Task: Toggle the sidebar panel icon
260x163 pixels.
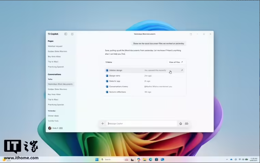Action: pyautogui.click(x=66, y=34)
